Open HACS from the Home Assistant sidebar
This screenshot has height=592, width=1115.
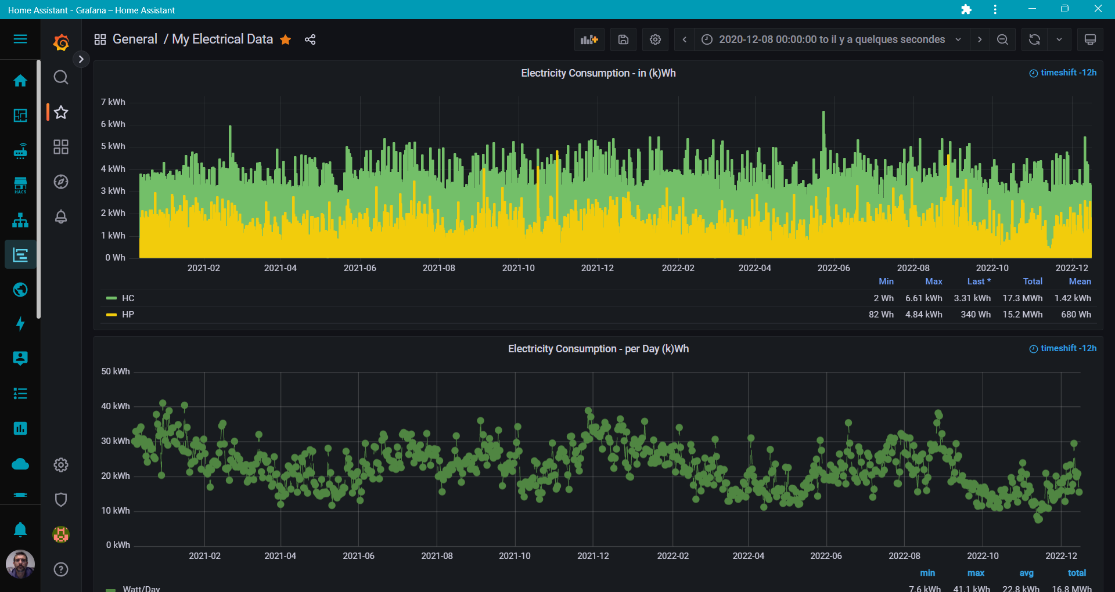(20, 185)
